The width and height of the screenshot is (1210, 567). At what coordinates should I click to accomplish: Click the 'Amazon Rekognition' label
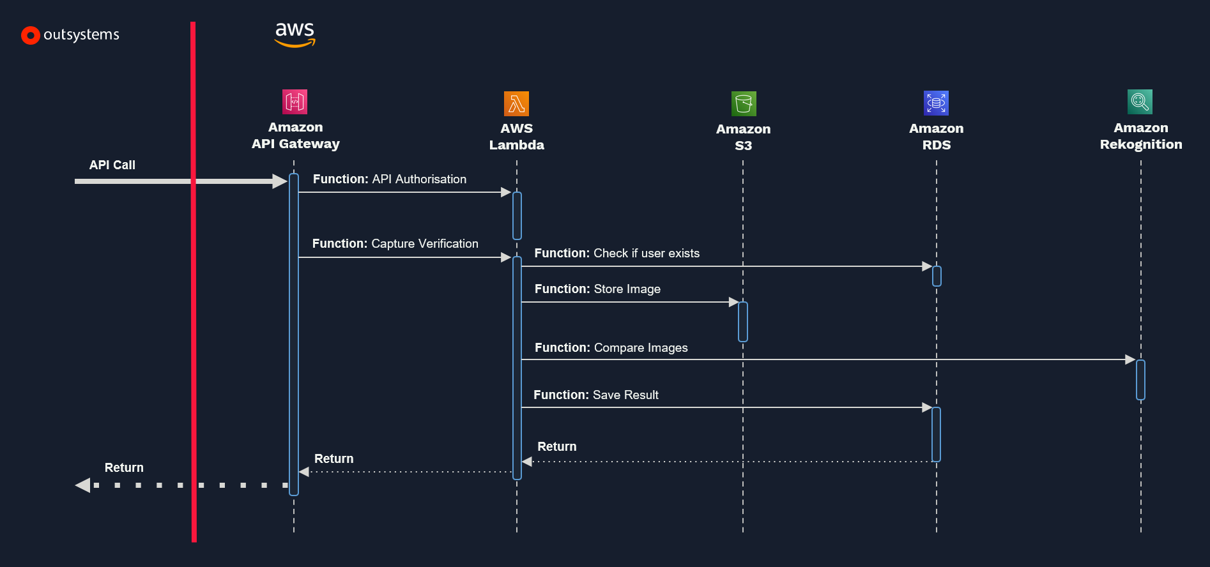coord(1141,136)
